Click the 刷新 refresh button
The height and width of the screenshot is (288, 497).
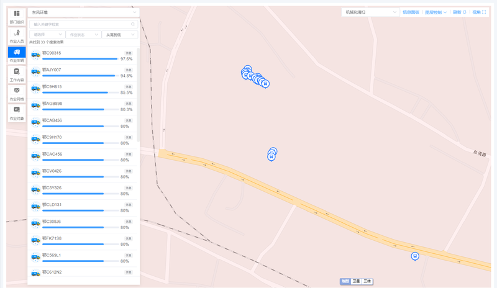pos(459,12)
